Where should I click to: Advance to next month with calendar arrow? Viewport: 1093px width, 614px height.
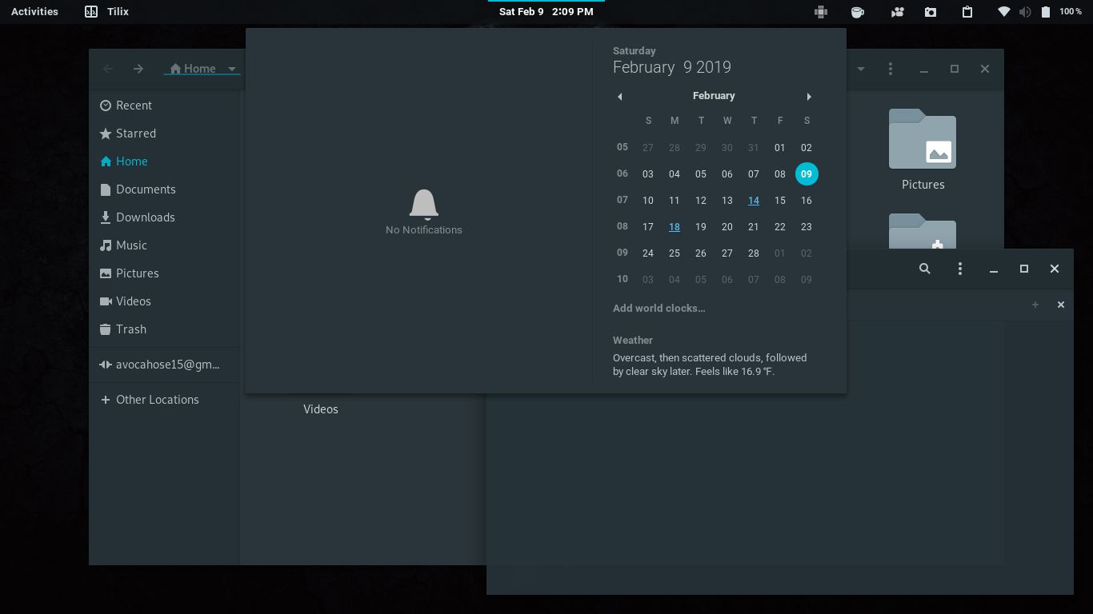point(809,96)
